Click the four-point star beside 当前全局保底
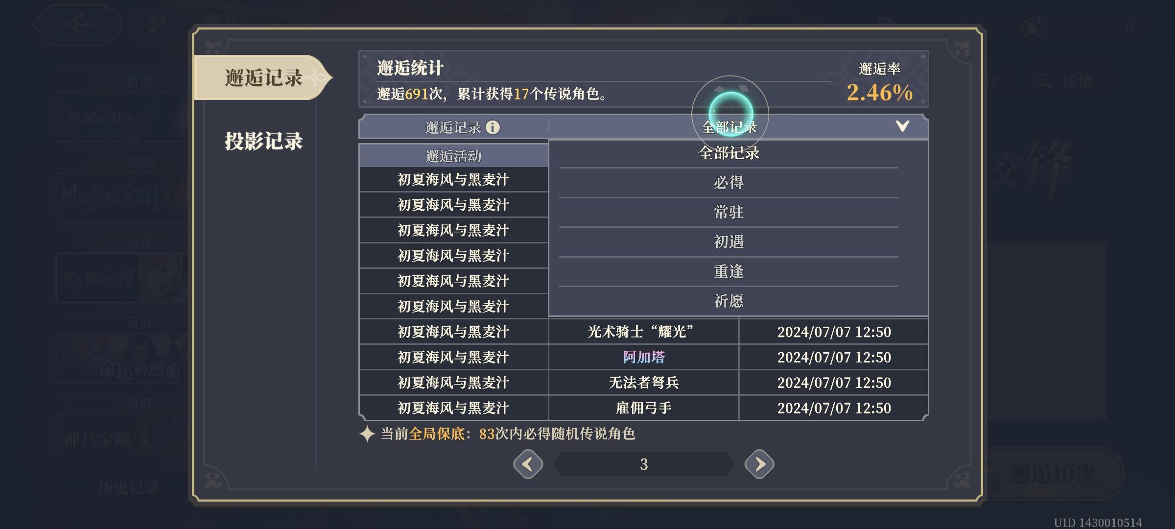 tap(367, 434)
